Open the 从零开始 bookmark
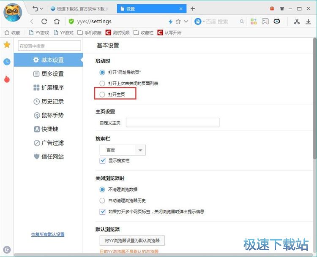 pos(169,32)
